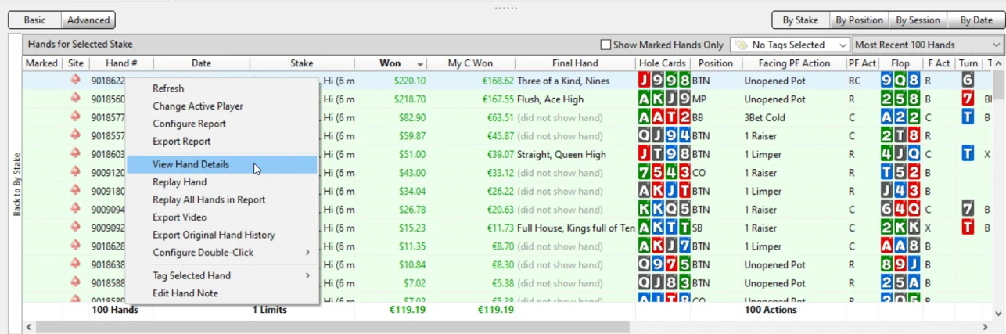Viewport: 1006px width, 334px height.
Task: Enable Show Marked Hands Only checkbox
Action: click(x=605, y=45)
